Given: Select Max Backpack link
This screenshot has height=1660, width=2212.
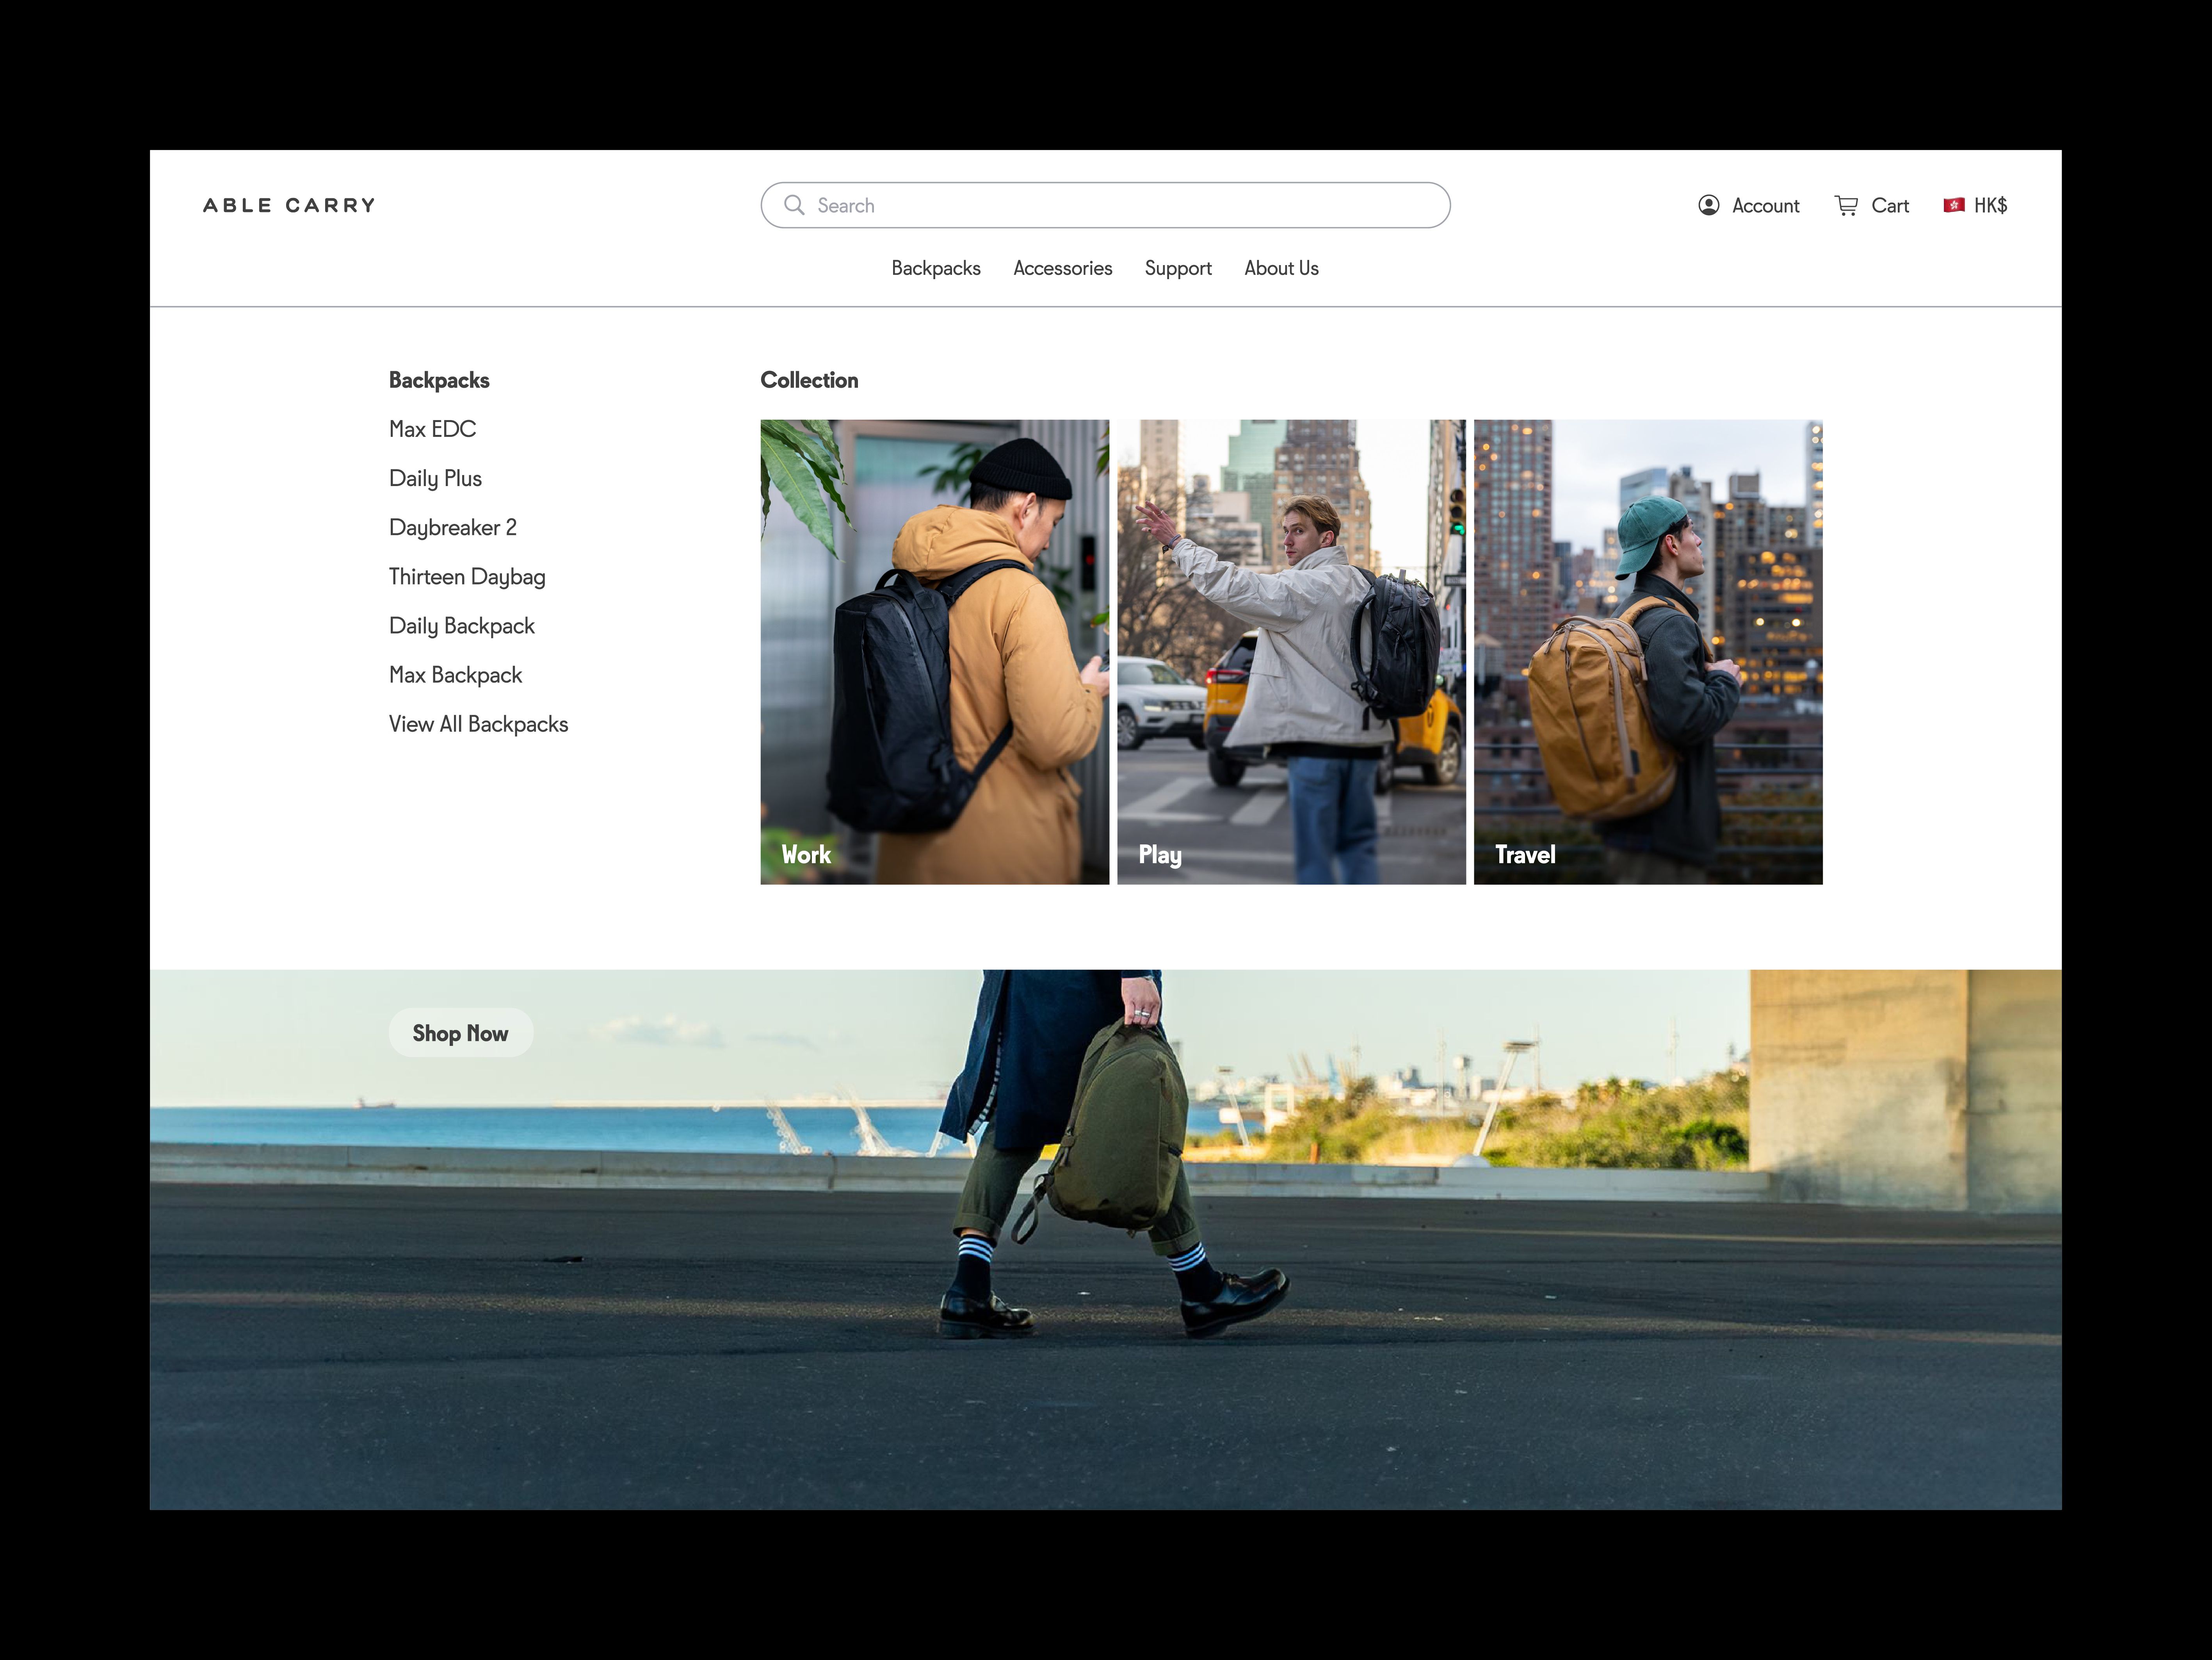Looking at the screenshot, I should coord(455,675).
